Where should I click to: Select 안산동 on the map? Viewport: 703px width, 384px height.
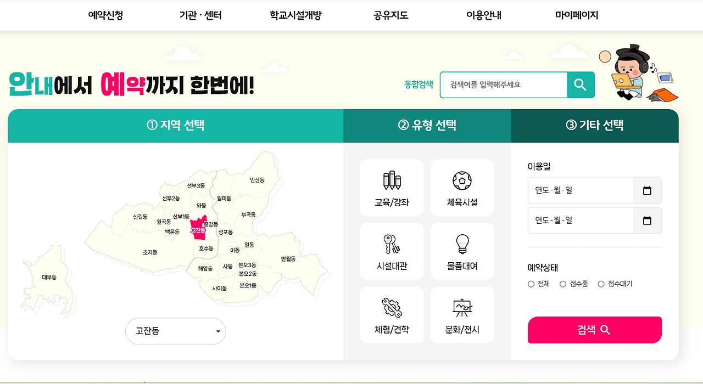pos(257,180)
